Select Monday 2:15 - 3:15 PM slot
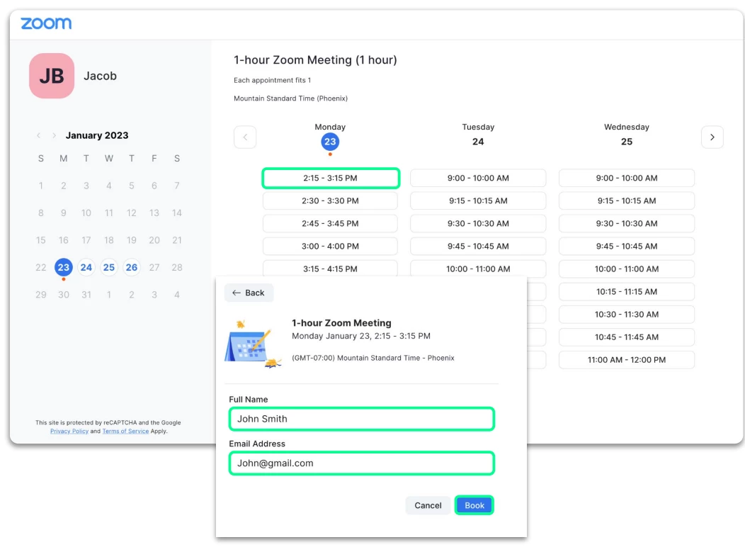Screen dimensions: 745x547 coord(331,179)
